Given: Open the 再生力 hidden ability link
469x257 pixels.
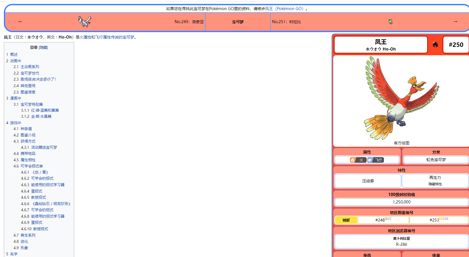Looking at the screenshot, I should (x=435, y=177).
